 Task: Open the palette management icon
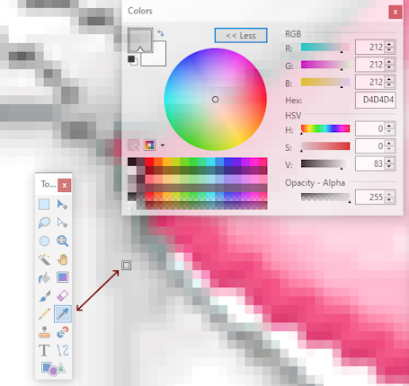pyautogui.click(x=149, y=145)
